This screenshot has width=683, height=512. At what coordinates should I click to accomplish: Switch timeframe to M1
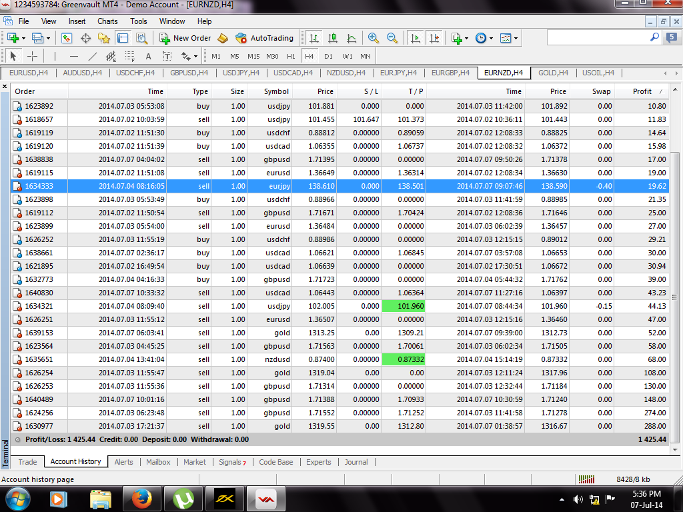point(216,56)
